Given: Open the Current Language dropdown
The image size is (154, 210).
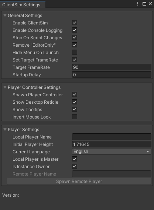Looking at the screenshot, I should [x=112, y=151].
